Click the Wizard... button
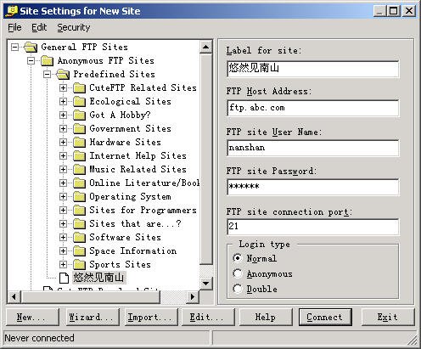Image resolution: width=421 pixels, height=349 pixels. click(x=93, y=317)
